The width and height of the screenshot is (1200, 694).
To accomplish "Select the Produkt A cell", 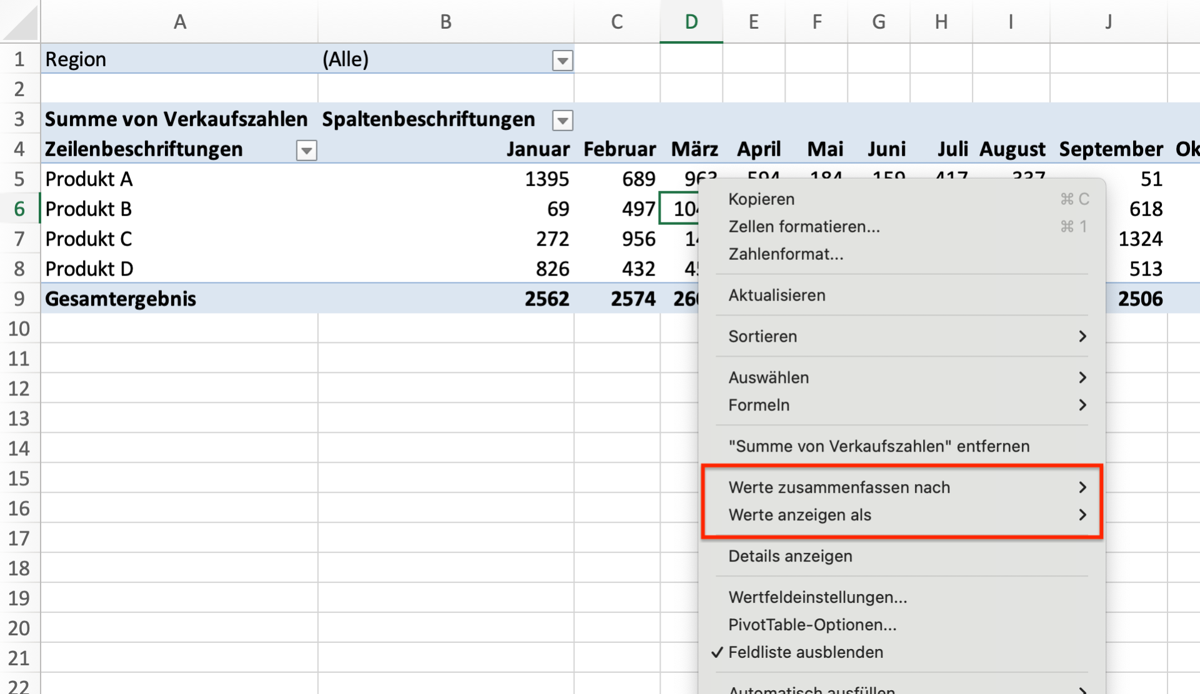I will [88, 179].
